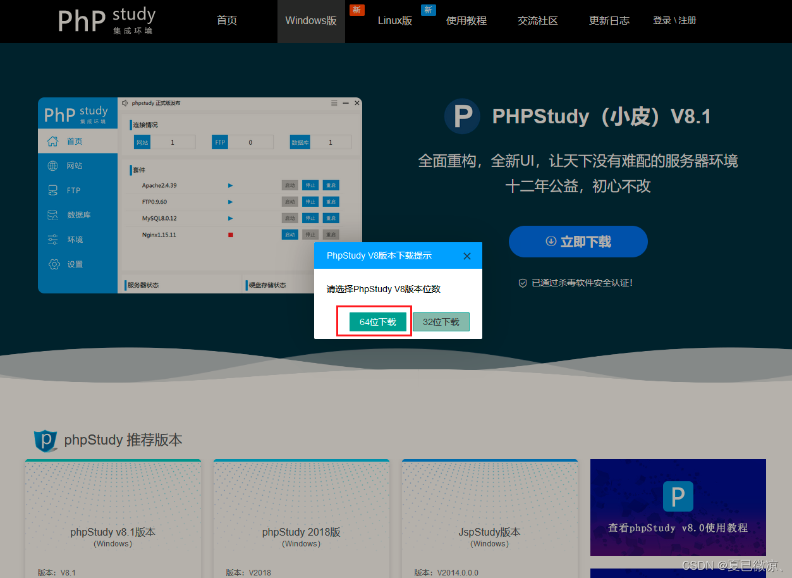Click the FTP server icon in app preview sidebar

(53, 190)
